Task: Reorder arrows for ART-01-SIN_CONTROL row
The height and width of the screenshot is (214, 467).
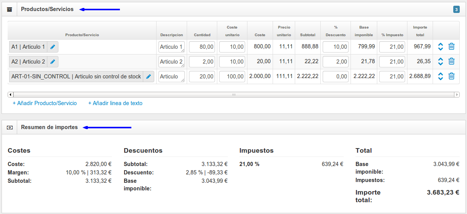Action: point(440,76)
